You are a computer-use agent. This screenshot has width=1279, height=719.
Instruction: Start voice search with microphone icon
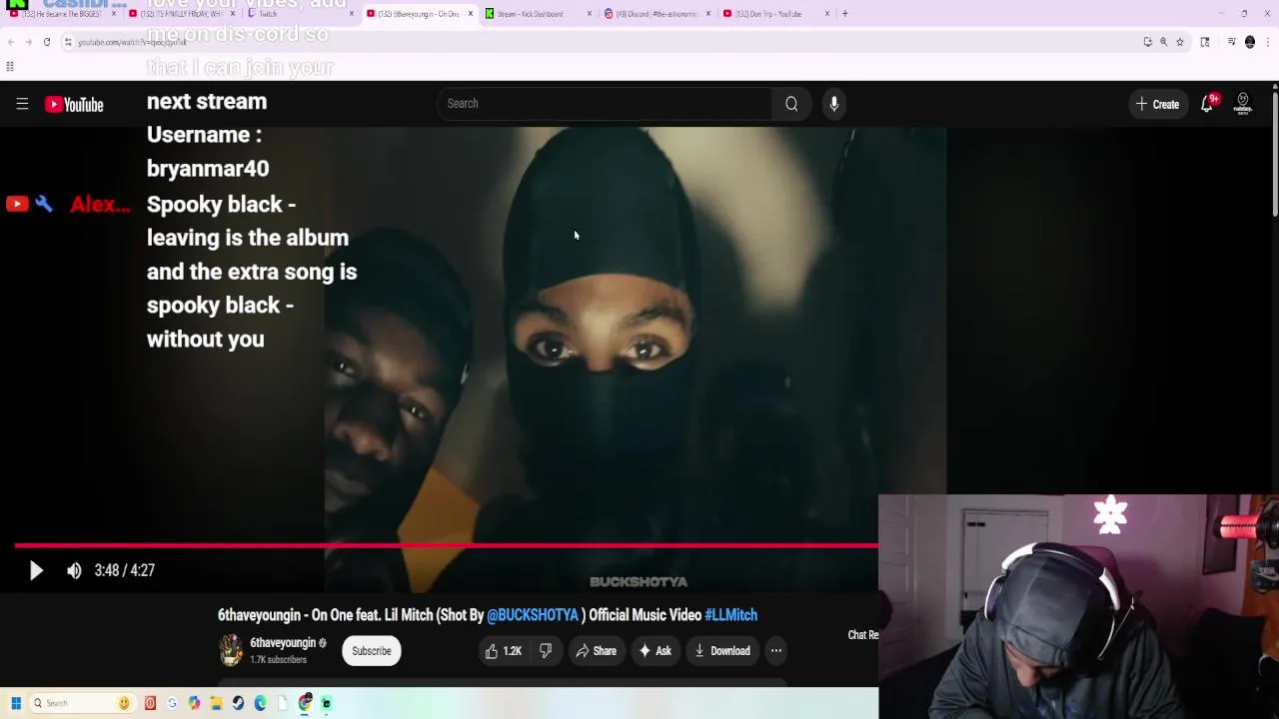click(834, 104)
